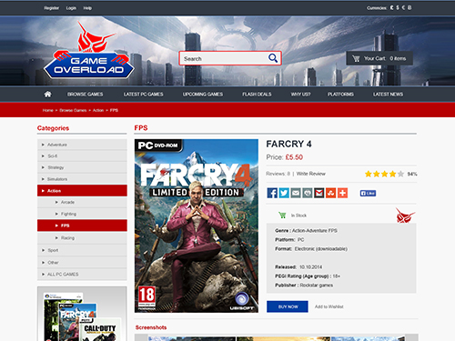Expand the Adventure category
The width and height of the screenshot is (455, 341).
(82, 145)
